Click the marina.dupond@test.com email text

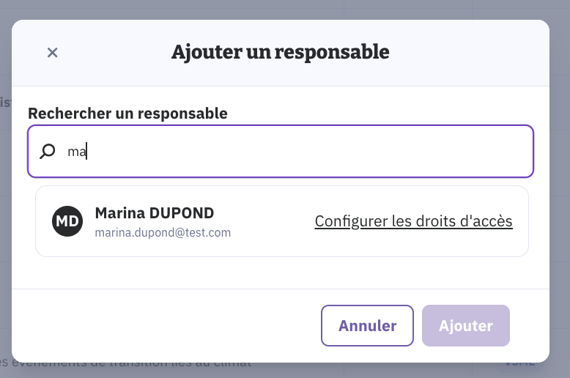(163, 233)
